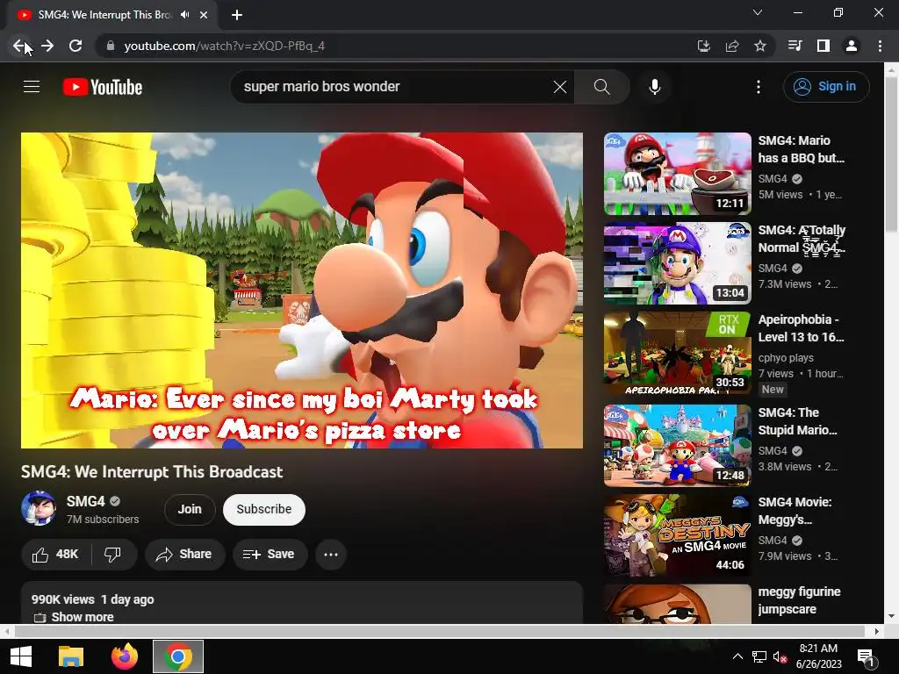Open the SMG4 channel avatar

click(x=39, y=508)
